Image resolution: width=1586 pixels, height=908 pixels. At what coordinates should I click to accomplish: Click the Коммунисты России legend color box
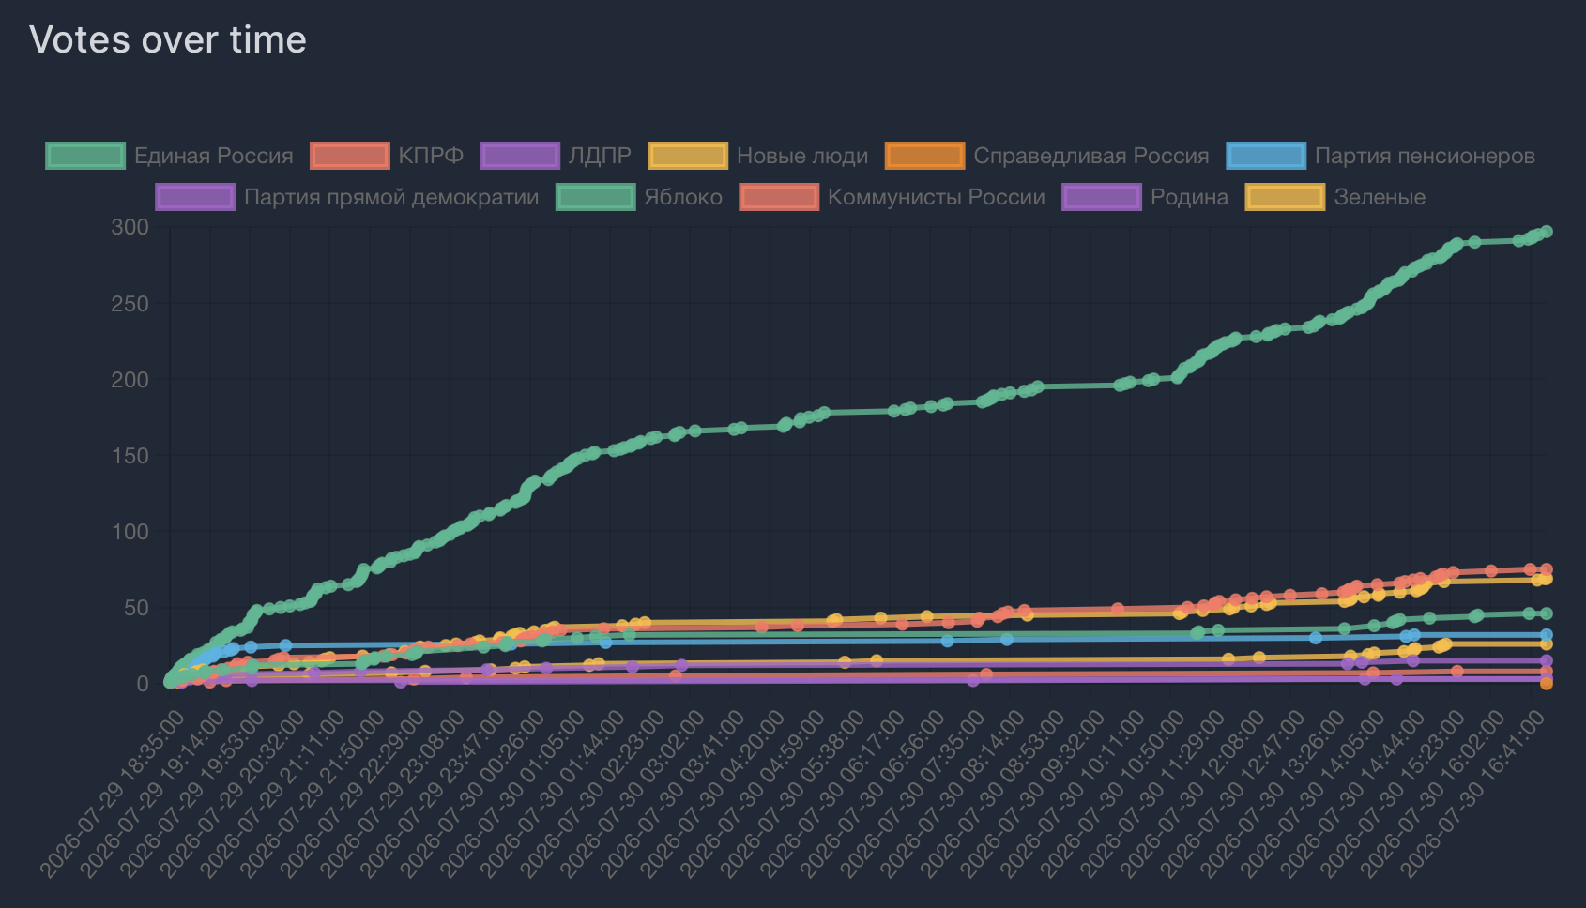click(x=779, y=197)
